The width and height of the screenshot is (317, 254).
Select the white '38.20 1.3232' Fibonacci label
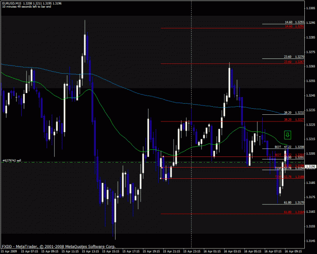(x=294, y=113)
